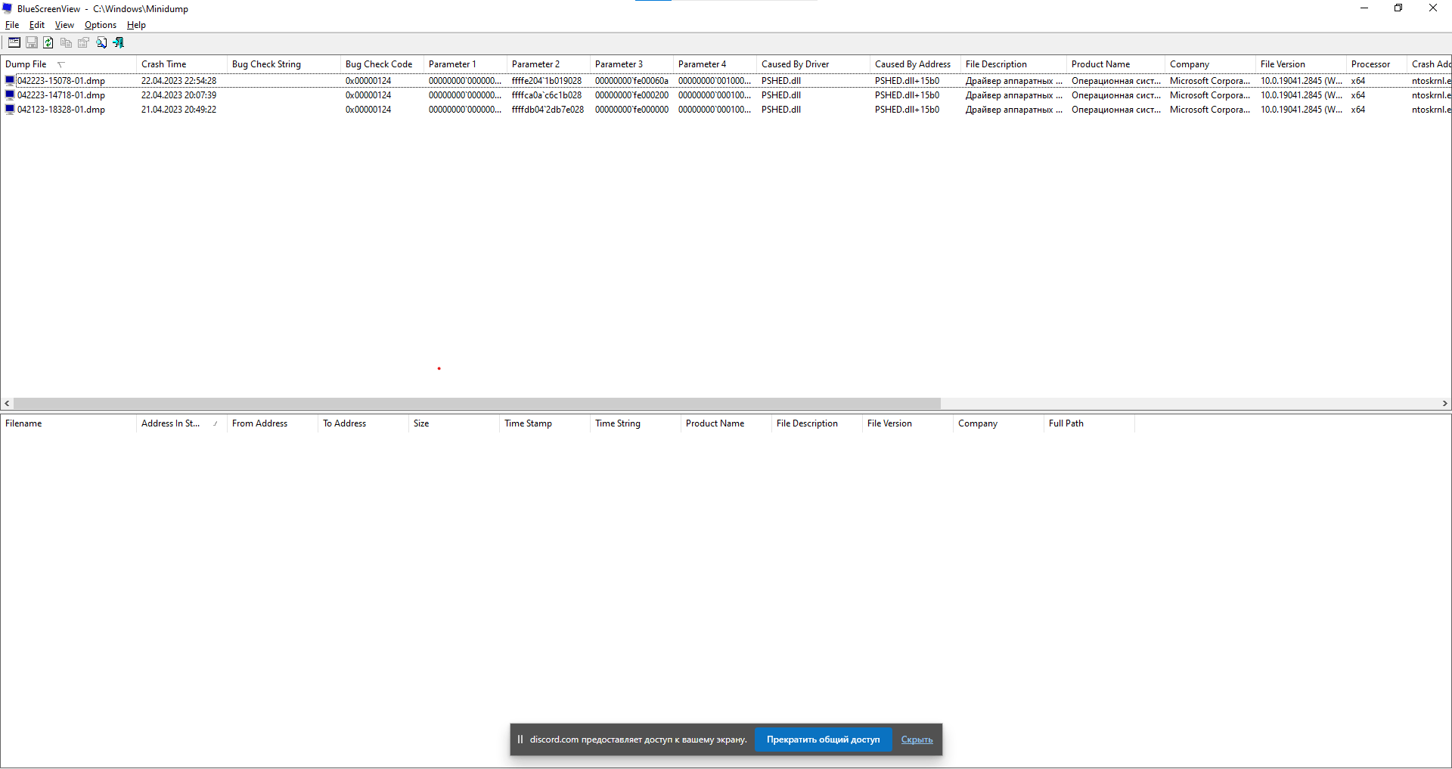The image size is (1452, 769).
Task: Click the Parameter 3 column header
Action: pos(631,64)
